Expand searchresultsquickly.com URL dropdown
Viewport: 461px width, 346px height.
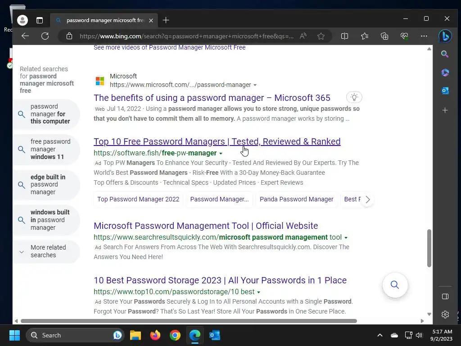346,237
